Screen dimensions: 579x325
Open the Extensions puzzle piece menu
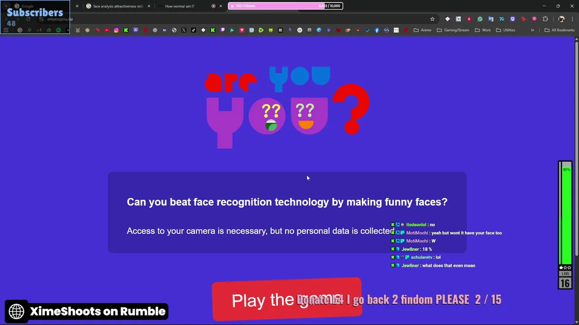click(545, 19)
